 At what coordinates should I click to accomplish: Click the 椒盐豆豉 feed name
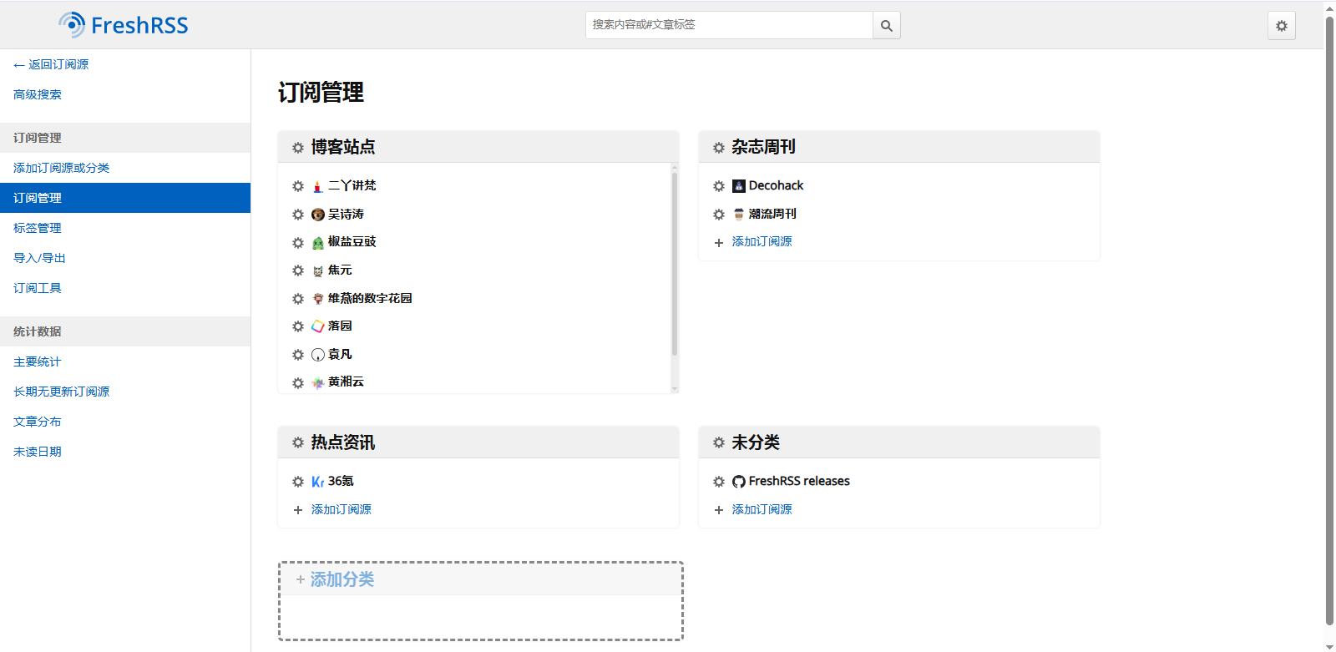pyautogui.click(x=352, y=241)
